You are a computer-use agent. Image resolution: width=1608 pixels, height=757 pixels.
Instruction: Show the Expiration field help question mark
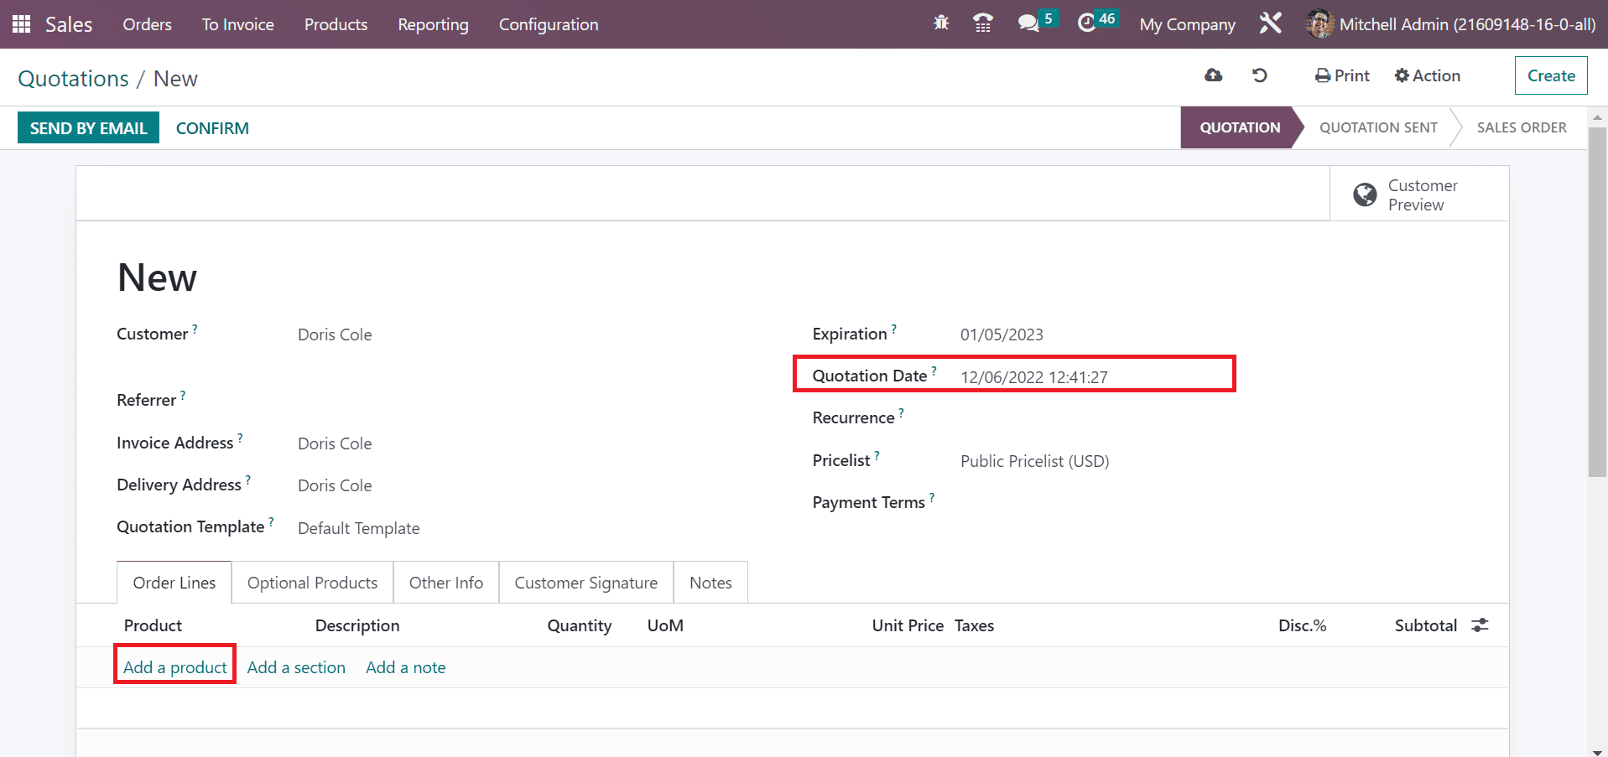point(893,329)
